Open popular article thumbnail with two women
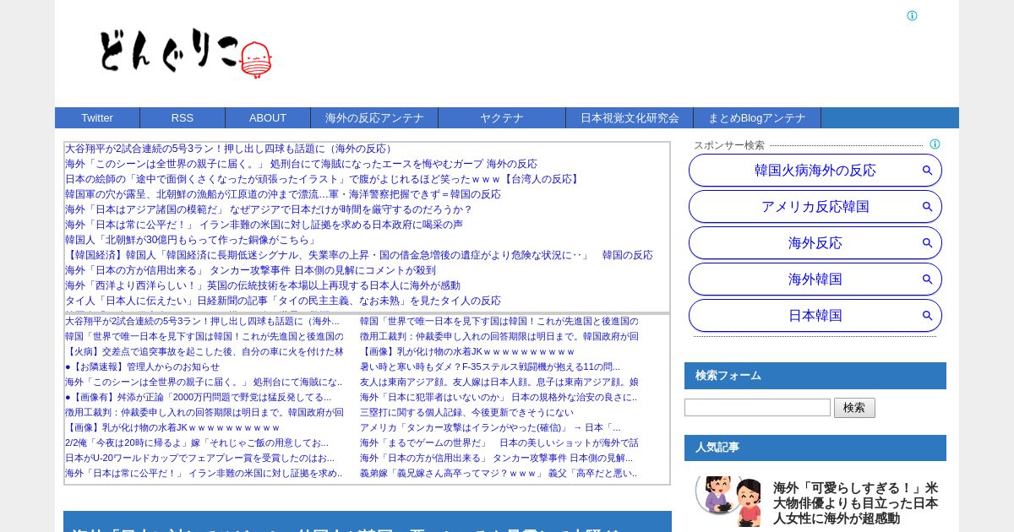Viewport: 1014px width, 532px height. click(728, 502)
